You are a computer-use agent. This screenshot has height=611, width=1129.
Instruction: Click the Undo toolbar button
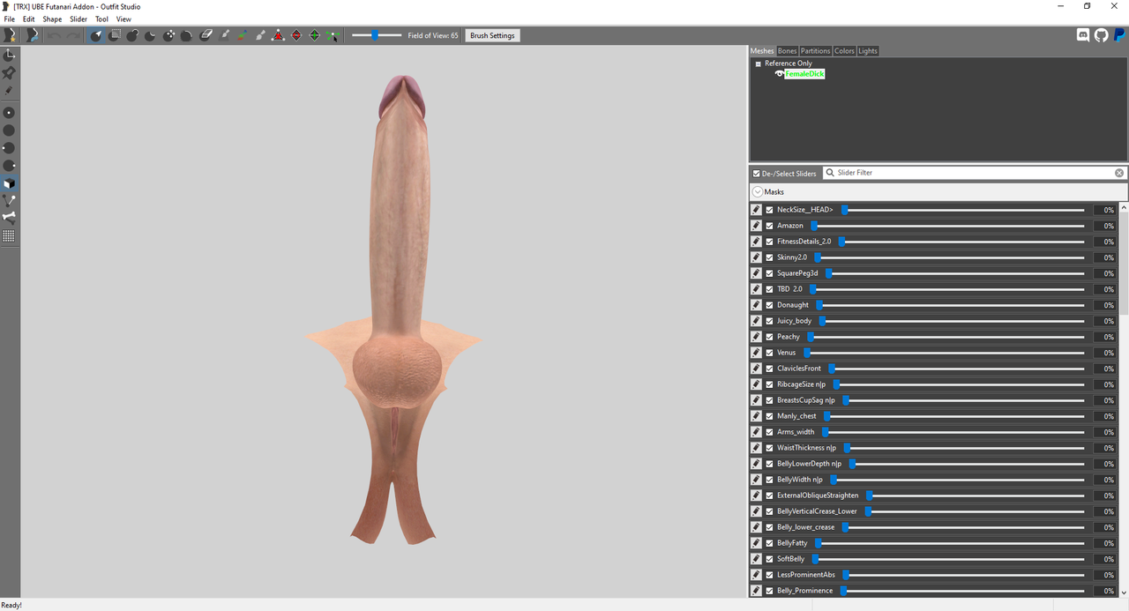coord(55,35)
